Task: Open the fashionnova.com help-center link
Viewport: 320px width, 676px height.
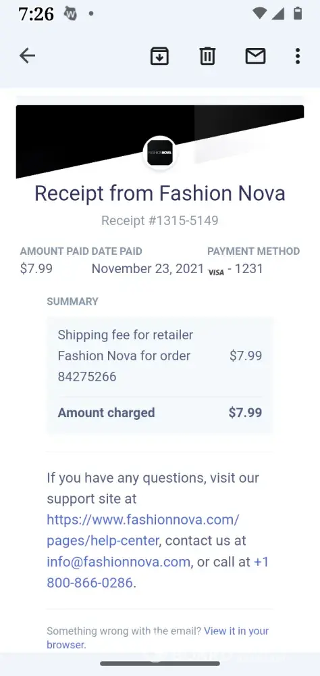Action: [143, 530]
